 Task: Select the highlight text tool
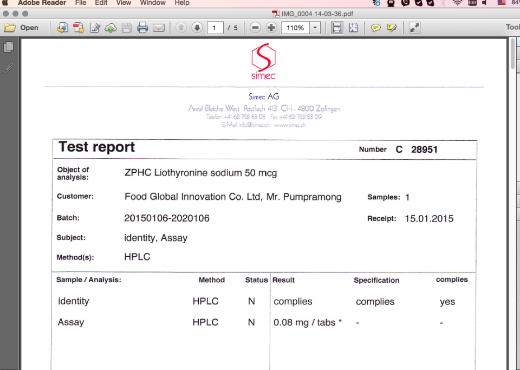coord(392,28)
